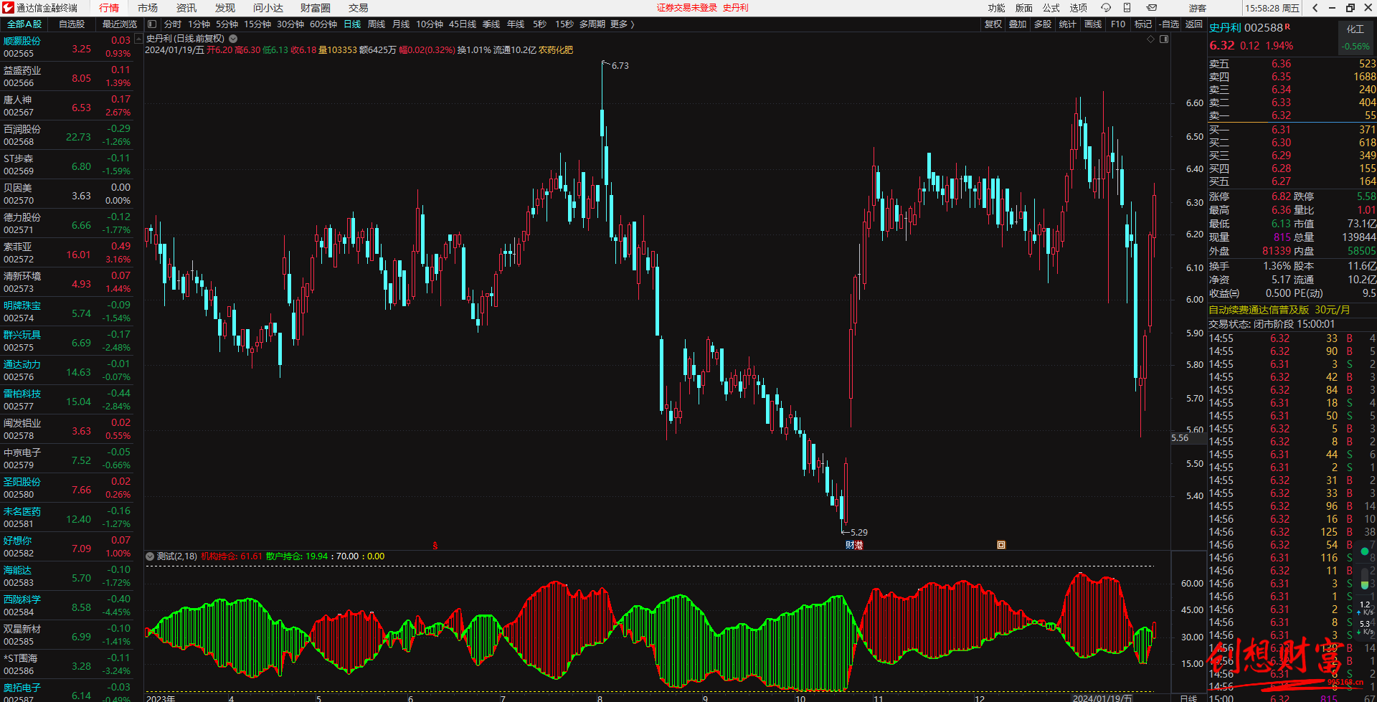Open the headset customer service icon
Screen dimensions: 1377x702
pyautogui.click(x=1106, y=8)
